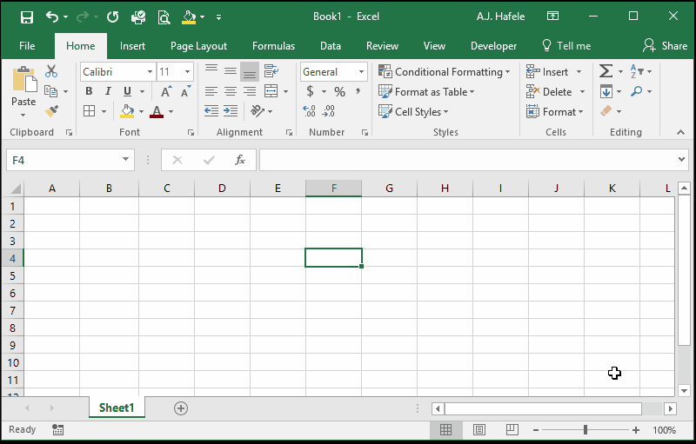Open the File tab
The height and width of the screenshot is (444, 696).
[27, 46]
